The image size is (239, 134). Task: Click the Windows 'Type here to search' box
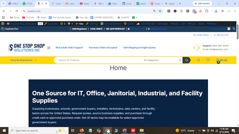[39, 130]
